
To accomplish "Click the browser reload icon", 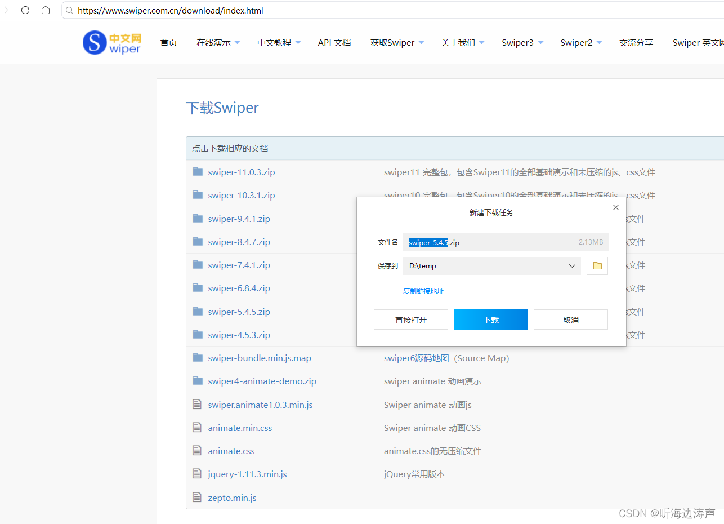I will 25,10.
